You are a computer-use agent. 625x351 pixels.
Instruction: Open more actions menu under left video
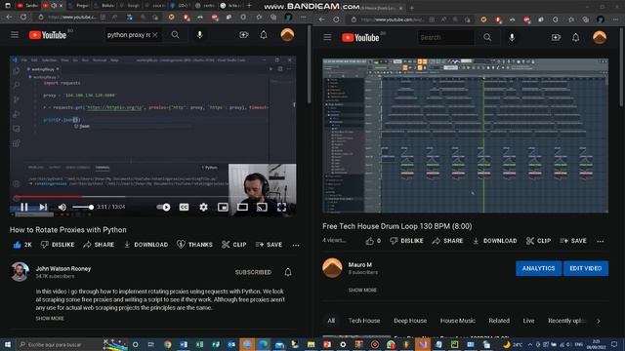[296, 245]
